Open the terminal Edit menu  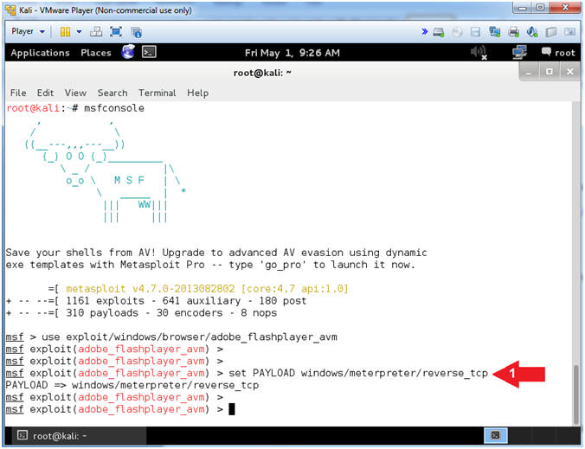tap(45, 93)
